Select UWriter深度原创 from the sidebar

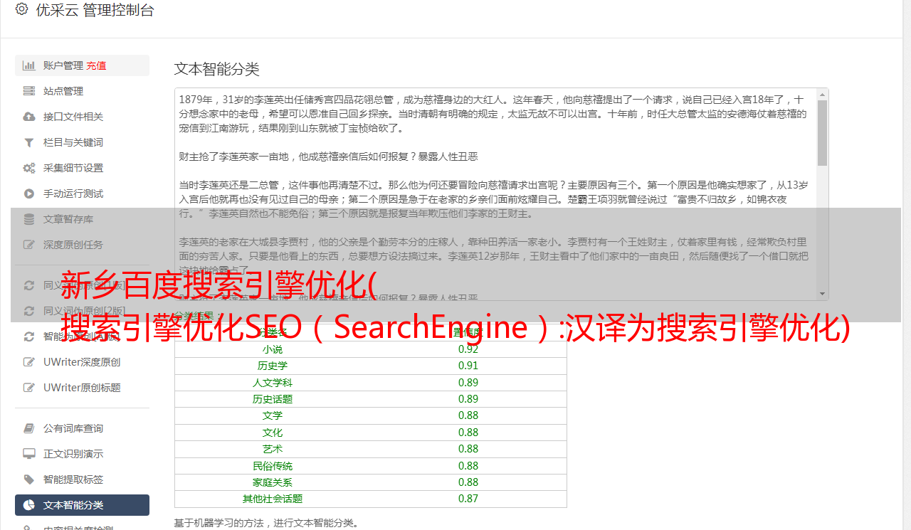(x=82, y=362)
